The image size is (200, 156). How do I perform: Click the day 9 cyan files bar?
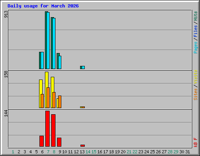pos(60,62)
